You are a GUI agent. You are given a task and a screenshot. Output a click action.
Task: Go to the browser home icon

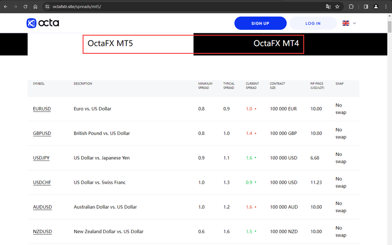[35, 7]
